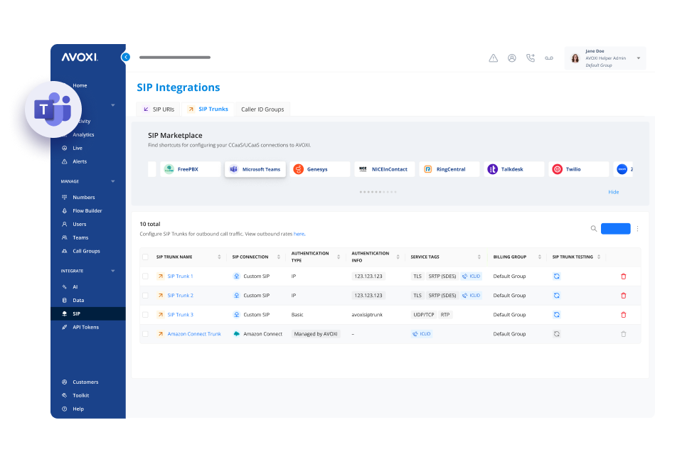The image size is (697, 462).
Task: Collapse the sidebar with the arrow button
Action: [126, 57]
